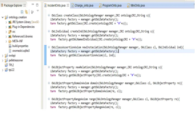
Task: Fold the newInstaciation method
Action: [49, 47]
